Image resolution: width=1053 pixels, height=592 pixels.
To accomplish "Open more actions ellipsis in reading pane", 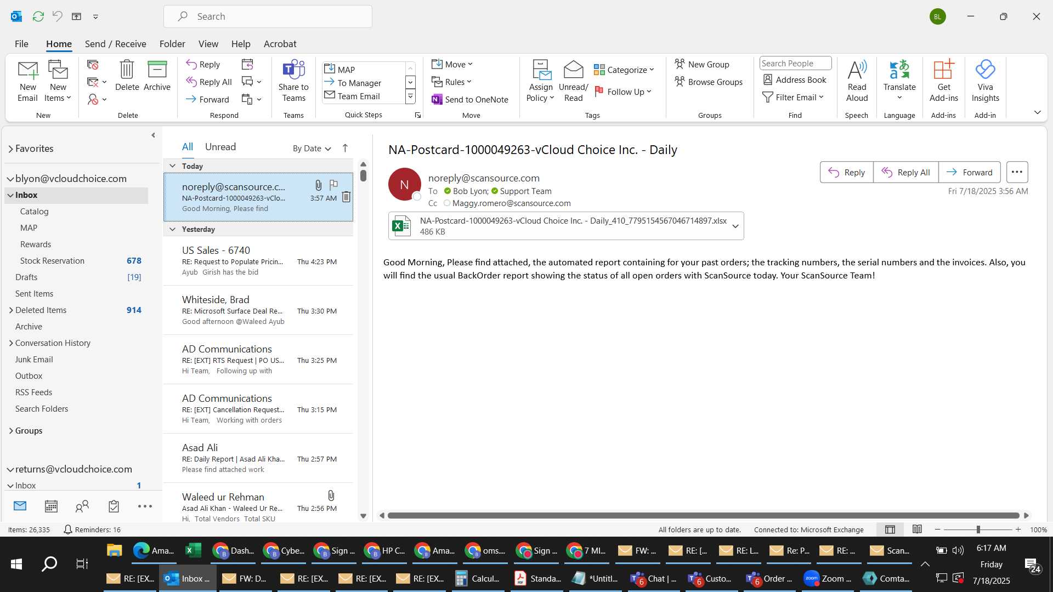I will click(x=1017, y=172).
